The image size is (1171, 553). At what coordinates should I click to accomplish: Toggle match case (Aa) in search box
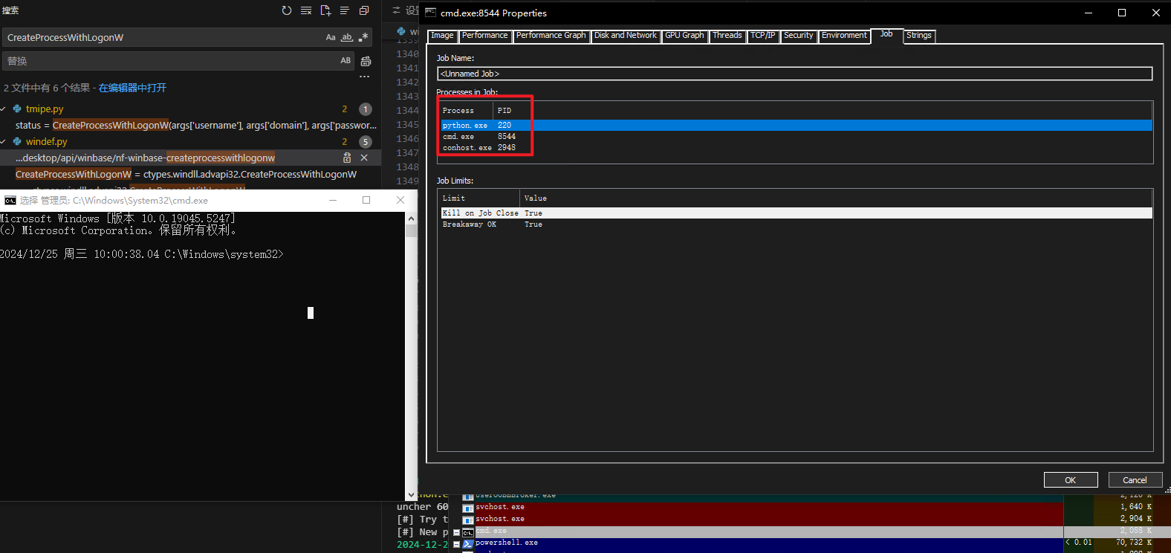coord(331,37)
